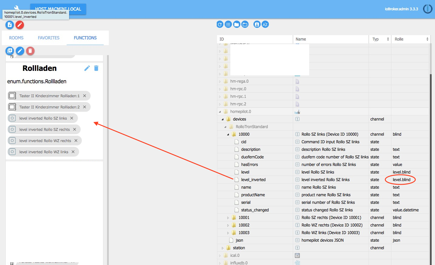Delete the Rollladen function with trash icon
The height and width of the screenshot is (265, 435).
click(96, 68)
